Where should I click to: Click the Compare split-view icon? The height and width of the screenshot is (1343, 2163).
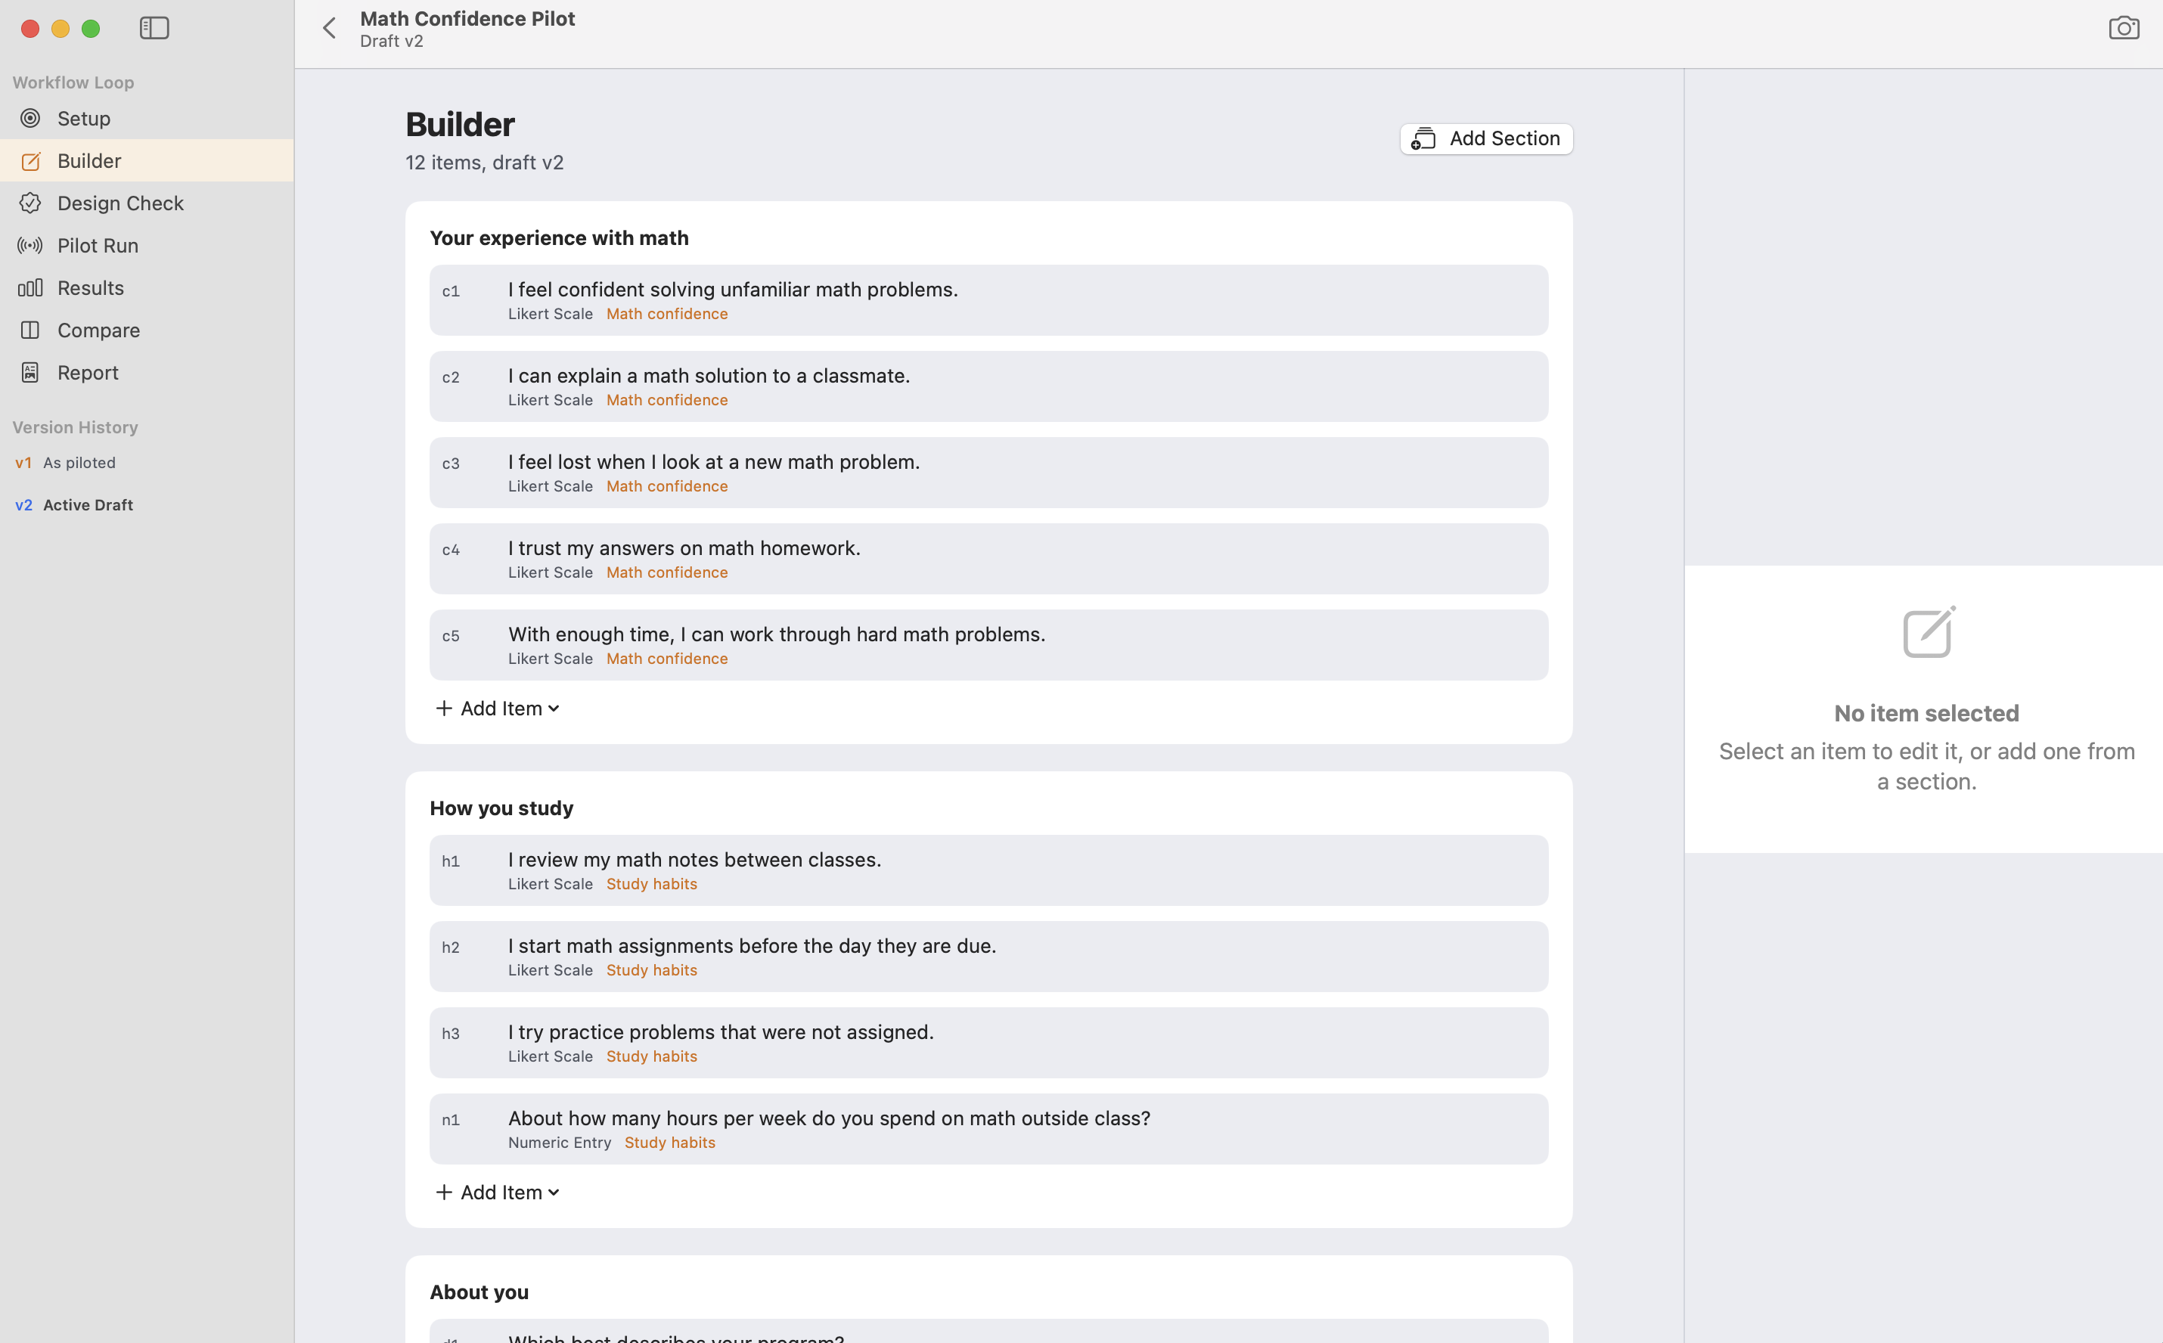30,330
